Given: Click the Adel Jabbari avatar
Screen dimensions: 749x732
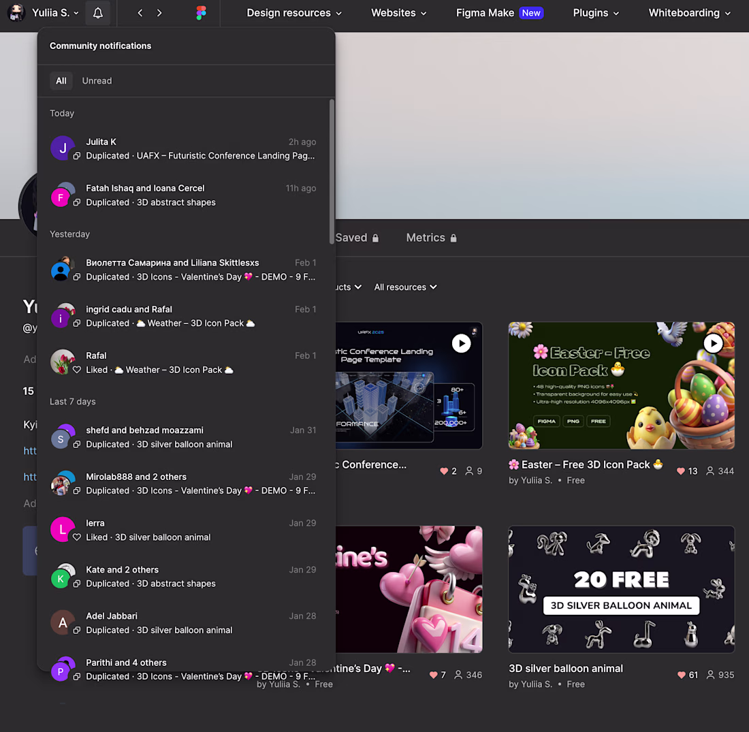Looking at the screenshot, I should click(x=63, y=622).
